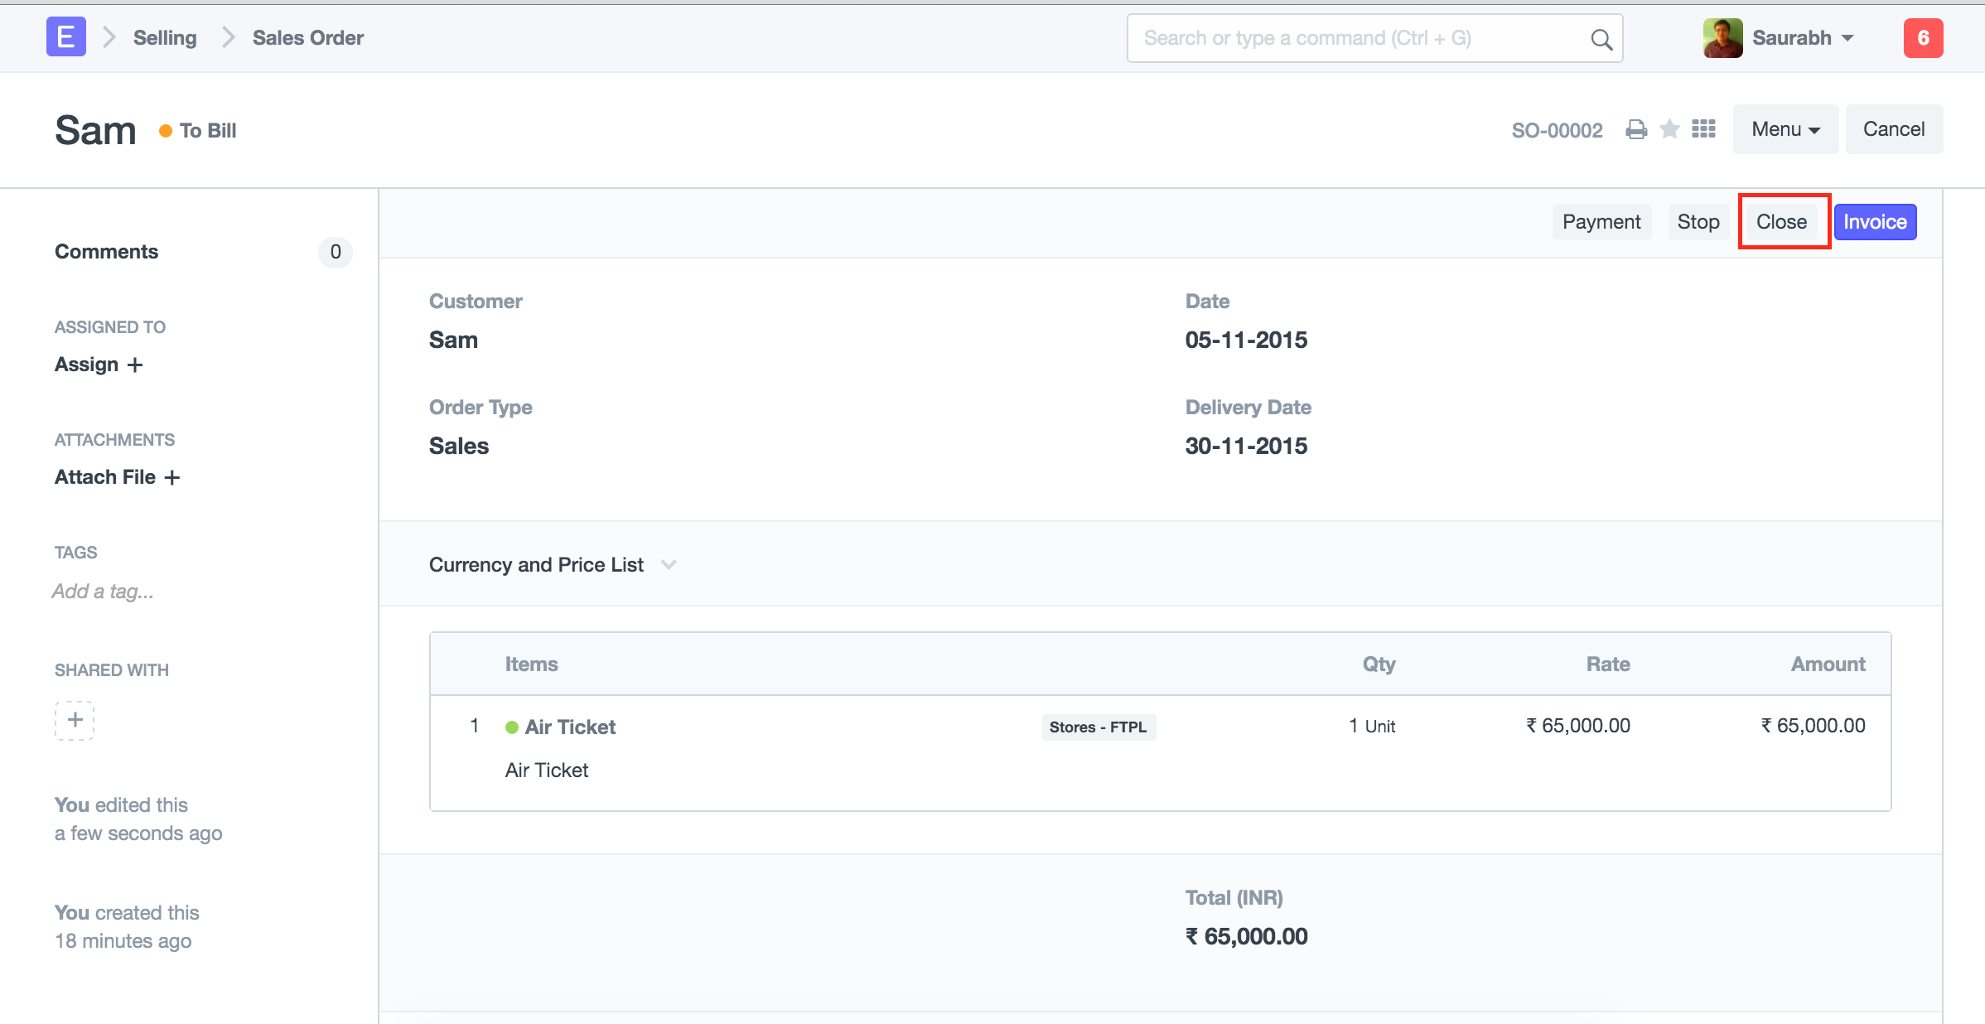The image size is (1985, 1024).
Task: Open the red notification badge showing 6
Action: pyautogui.click(x=1922, y=38)
